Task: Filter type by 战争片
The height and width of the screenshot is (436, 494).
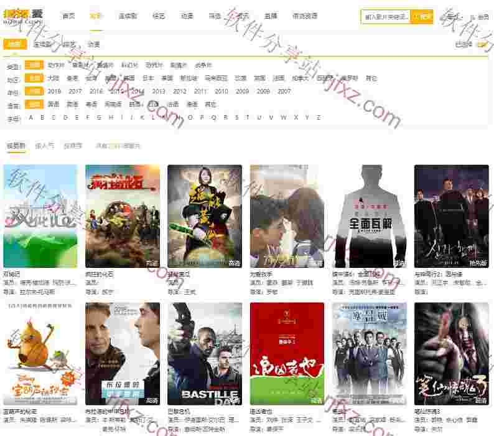Action: click(x=203, y=65)
